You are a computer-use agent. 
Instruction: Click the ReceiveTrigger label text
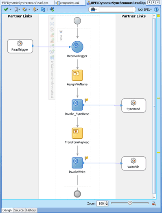pyautogui.click(x=77, y=56)
